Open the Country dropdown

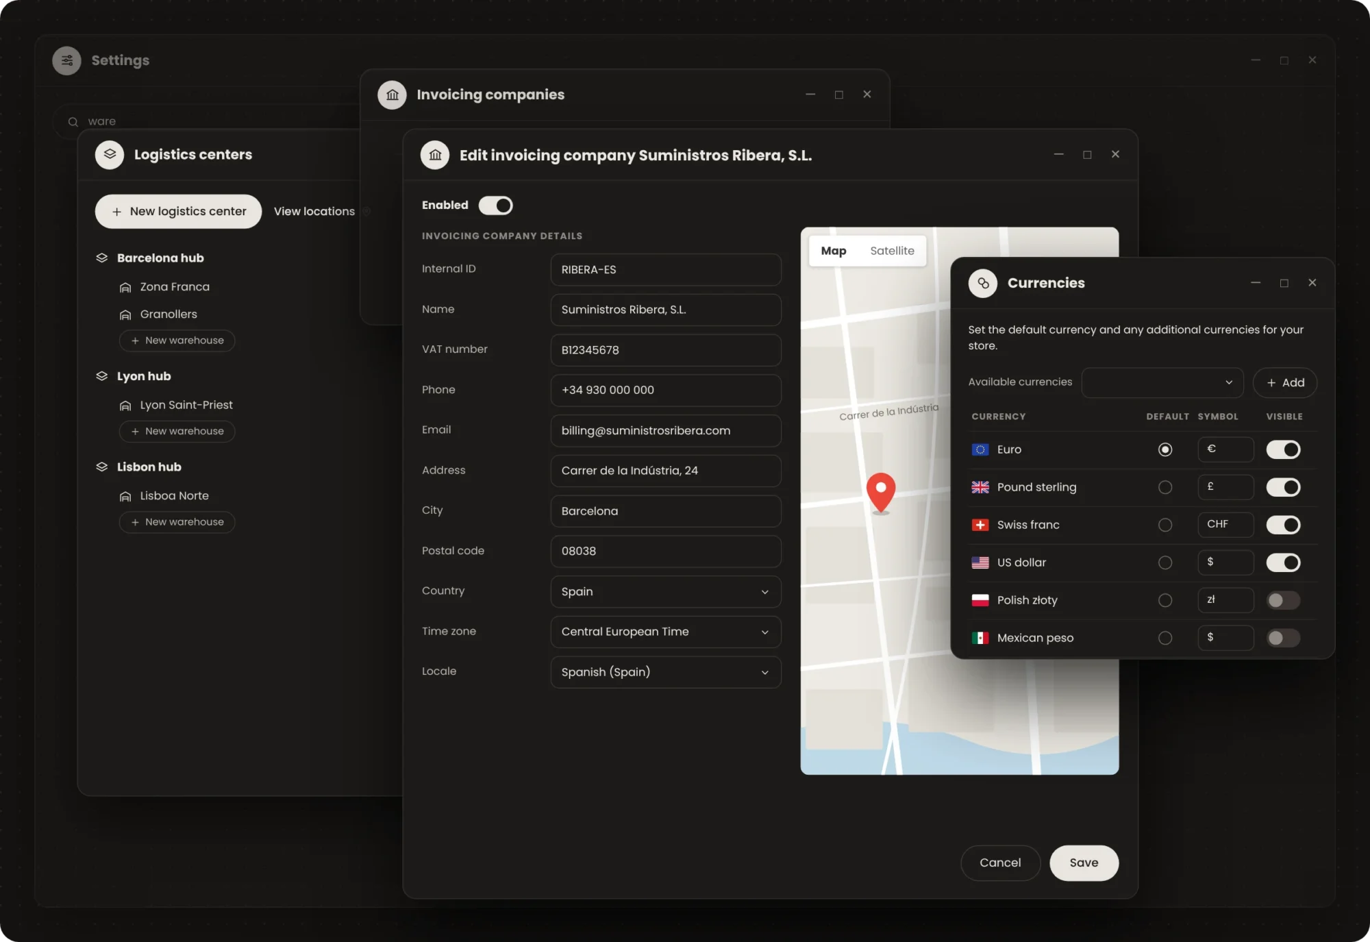click(666, 591)
